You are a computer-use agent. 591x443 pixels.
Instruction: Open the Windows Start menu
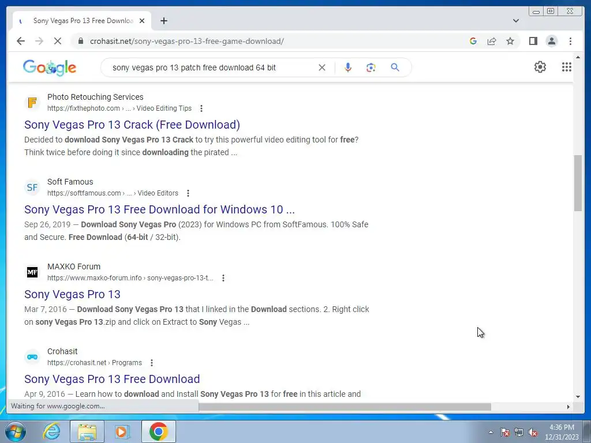coord(16,431)
